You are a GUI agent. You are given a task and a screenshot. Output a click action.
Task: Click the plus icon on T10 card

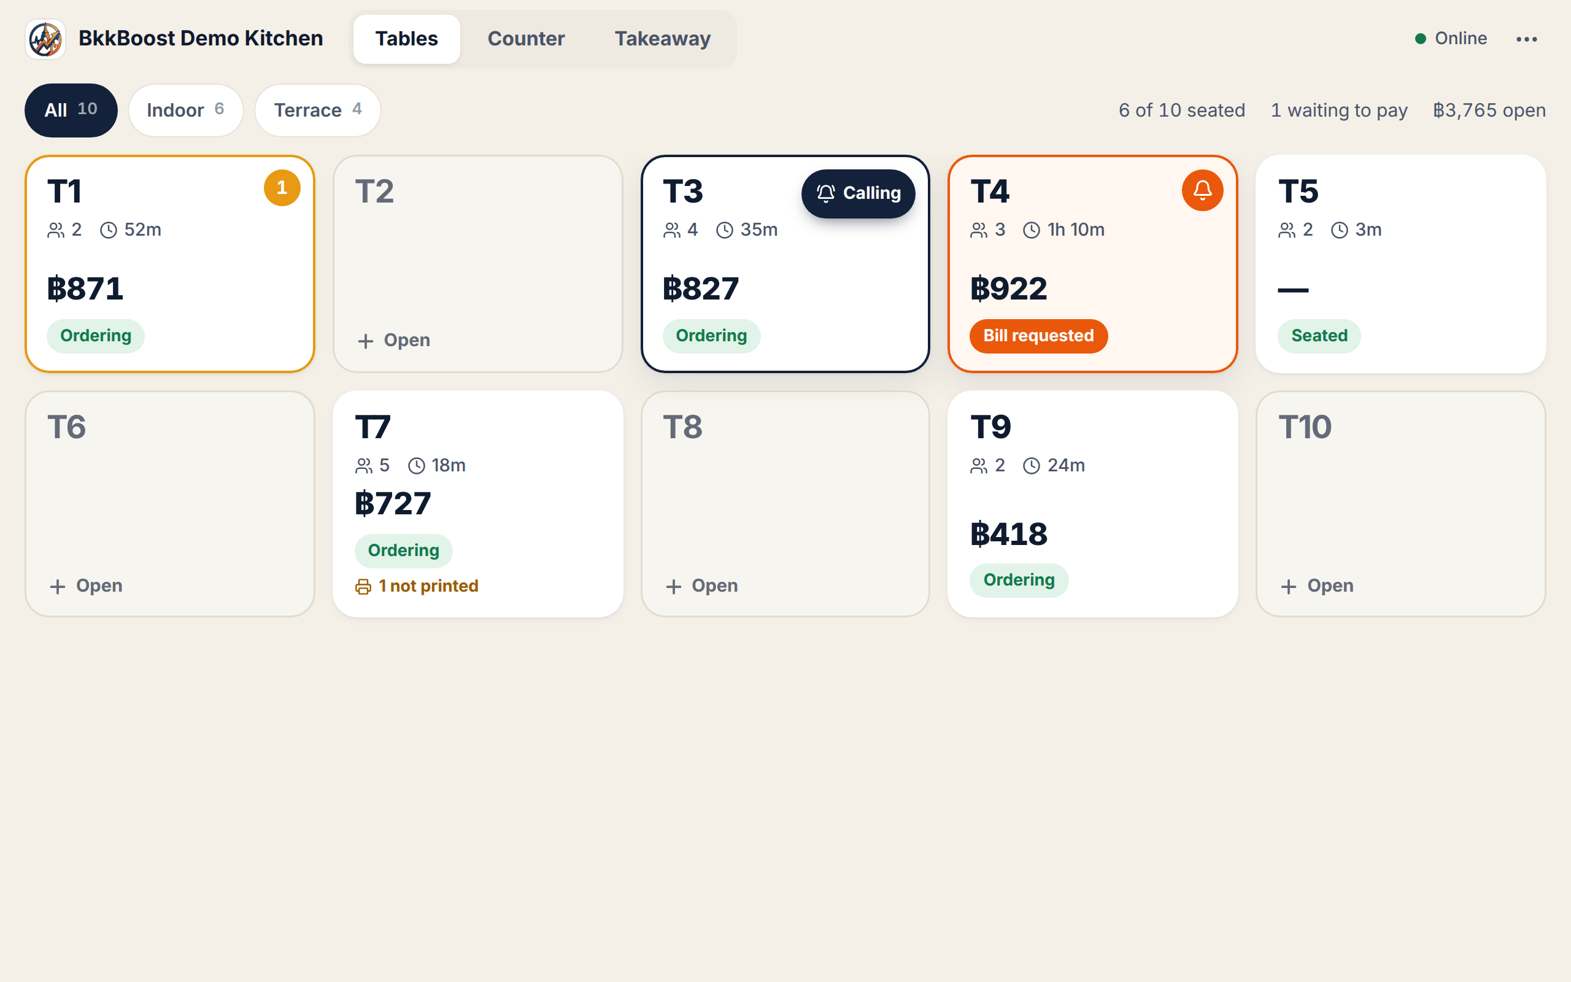(1289, 587)
